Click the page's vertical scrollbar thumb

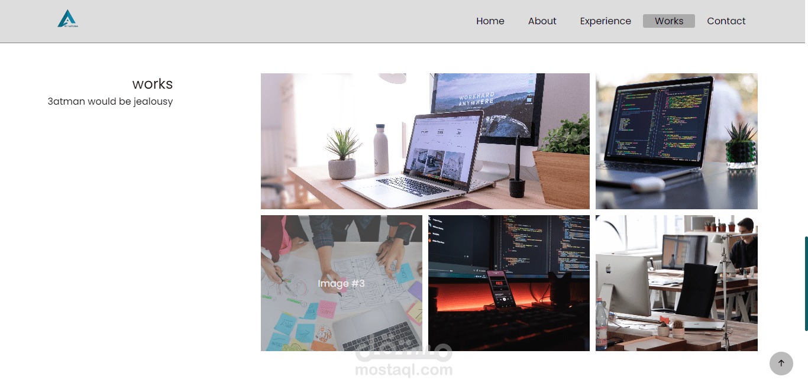coord(806,284)
